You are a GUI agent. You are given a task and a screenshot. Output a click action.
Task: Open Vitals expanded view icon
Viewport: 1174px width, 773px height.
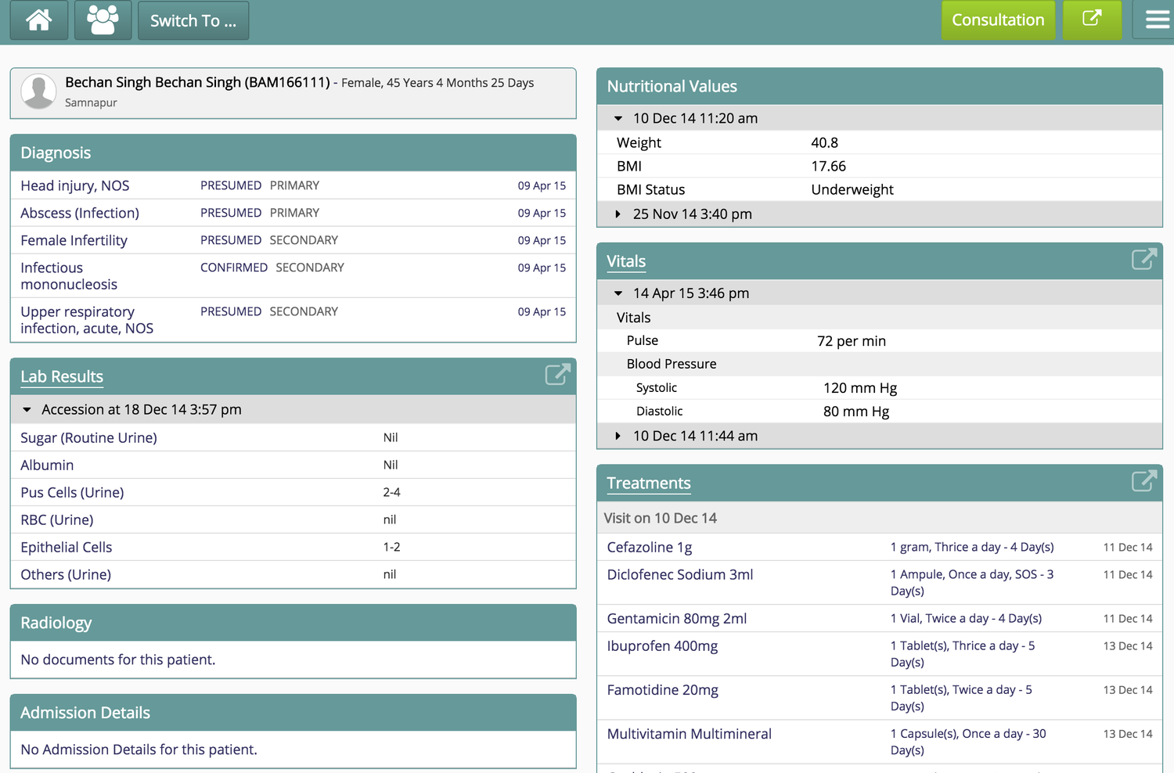pyautogui.click(x=1143, y=259)
